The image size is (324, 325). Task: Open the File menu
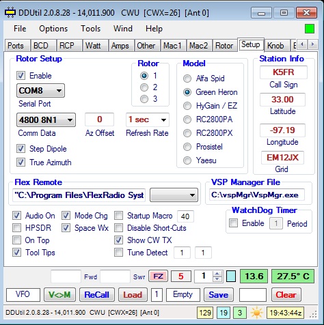click(20, 29)
